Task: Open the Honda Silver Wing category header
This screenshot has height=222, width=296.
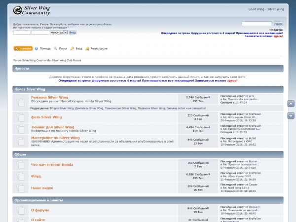Action: (30, 89)
